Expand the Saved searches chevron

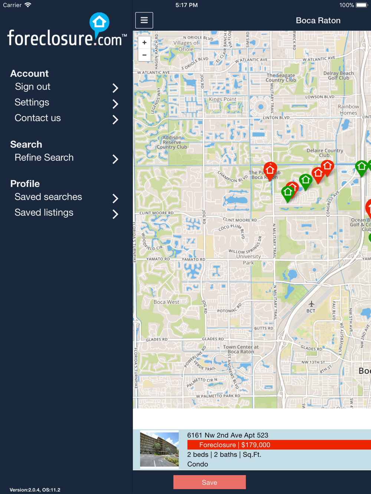coord(115,198)
